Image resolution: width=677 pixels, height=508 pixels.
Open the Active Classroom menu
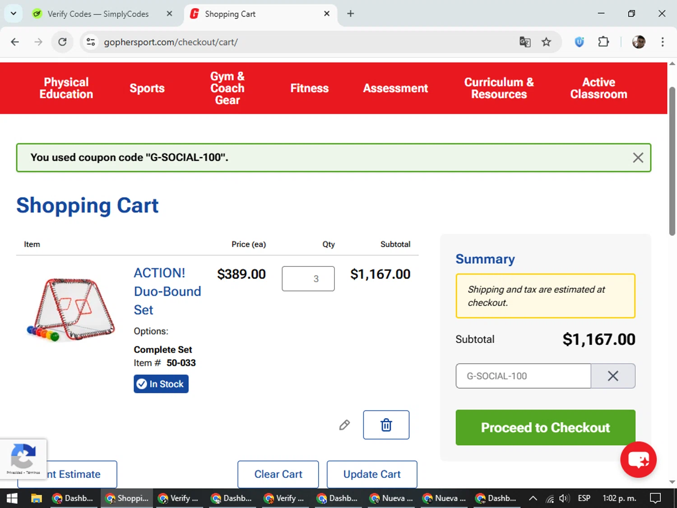598,88
